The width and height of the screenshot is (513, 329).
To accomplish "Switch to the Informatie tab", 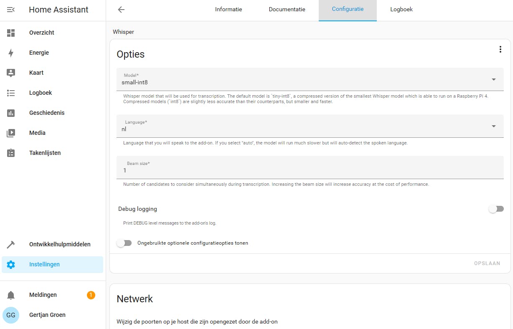I will click(229, 9).
